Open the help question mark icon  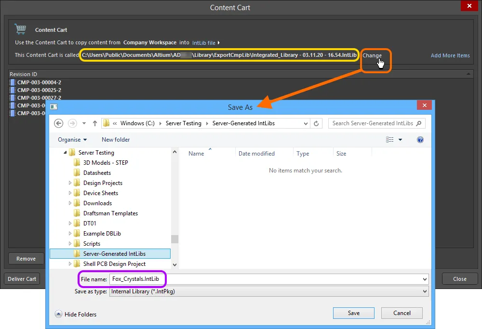(x=420, y=140)
